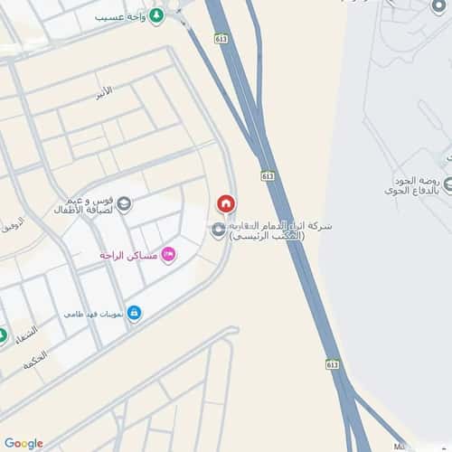Image resolution: width=452 pixels, height=452 pixels.
Task: Open the مساكن الراحة hotel label
Action: 128,256
